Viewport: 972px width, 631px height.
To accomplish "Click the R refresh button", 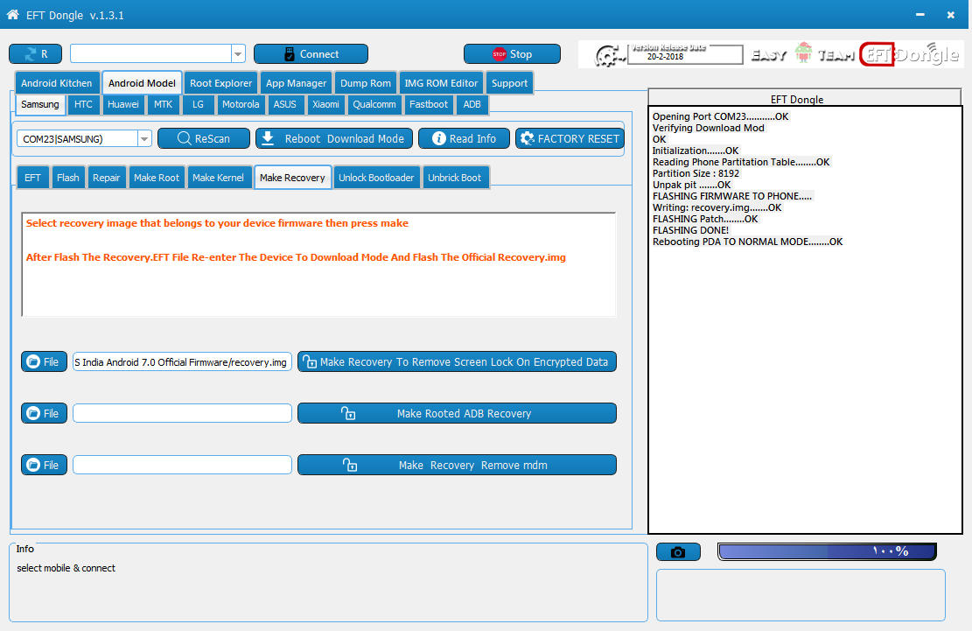I will coord(35,54).
